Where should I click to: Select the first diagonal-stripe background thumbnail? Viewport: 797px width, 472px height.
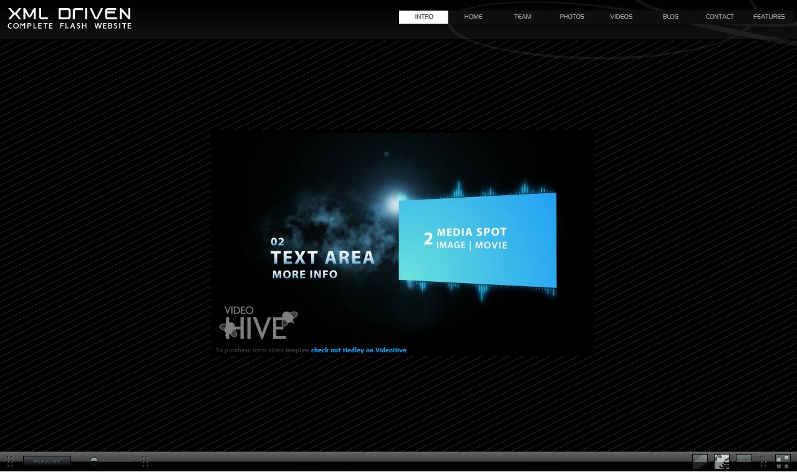click(x=700, y=461)
